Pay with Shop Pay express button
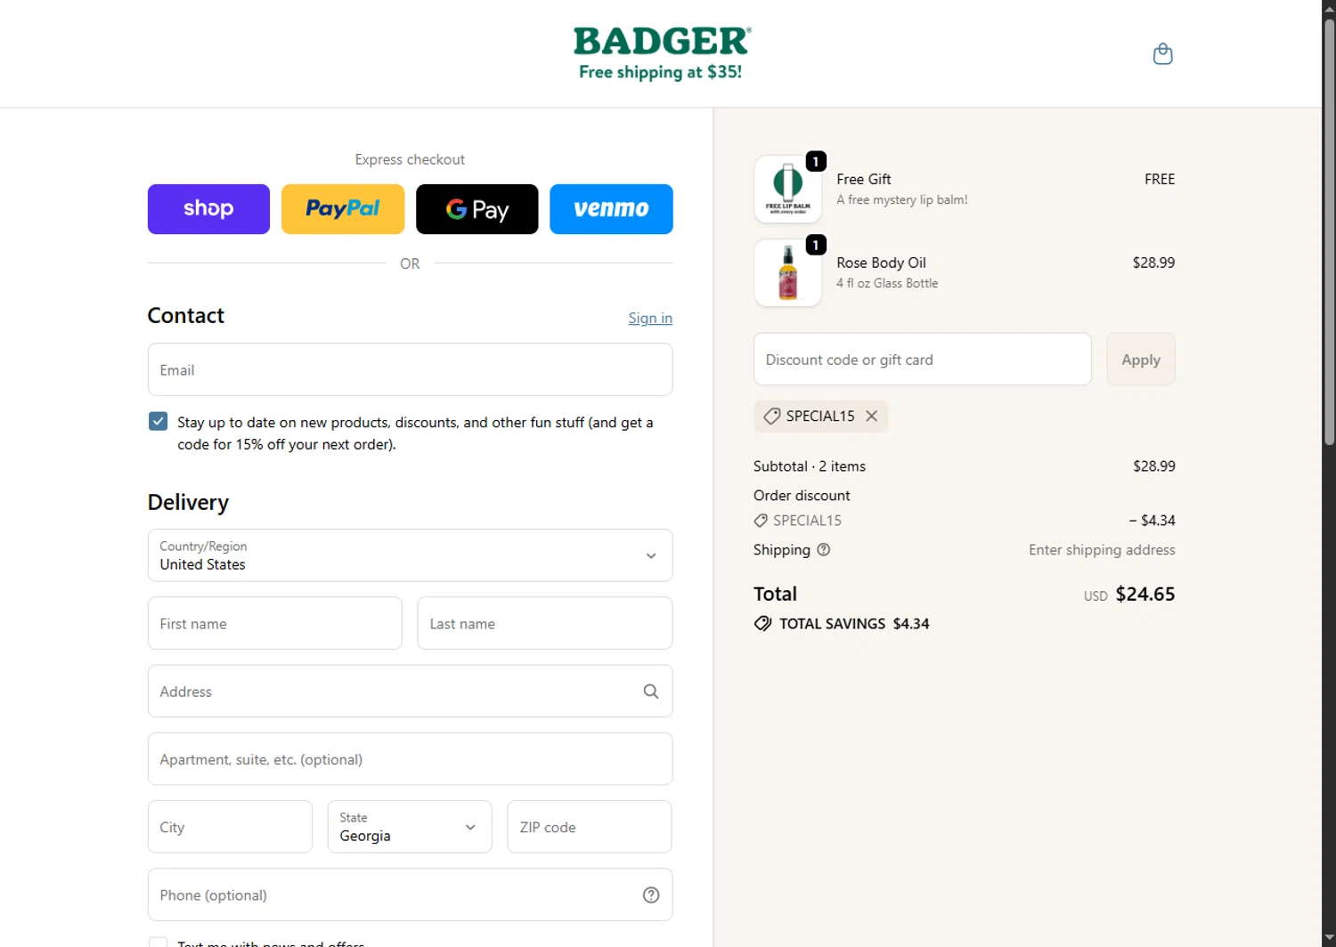Viewport: 1336px width, 947px height. tap(208, 209)
